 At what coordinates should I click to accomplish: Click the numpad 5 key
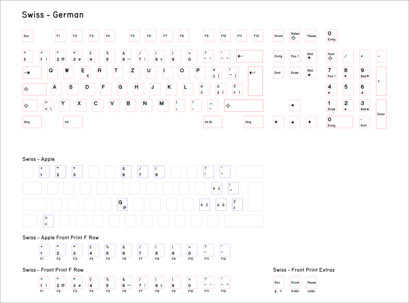pyautogui.click(x=348, y=89)
